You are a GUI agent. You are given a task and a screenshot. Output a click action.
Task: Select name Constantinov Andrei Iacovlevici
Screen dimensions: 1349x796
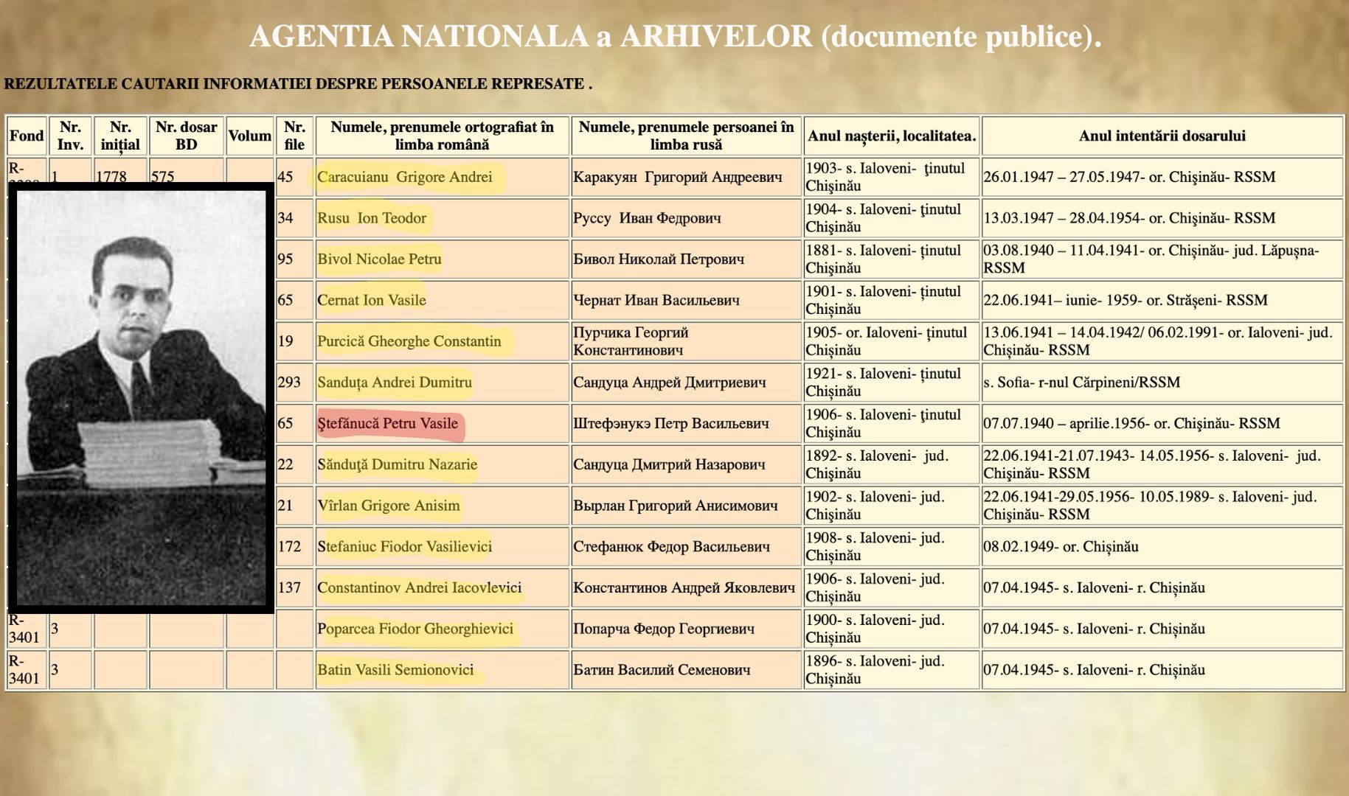point(420,588)
